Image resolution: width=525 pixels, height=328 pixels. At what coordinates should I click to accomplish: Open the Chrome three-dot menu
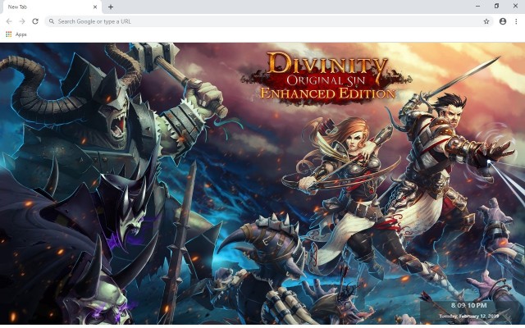(x=516, y=21)
